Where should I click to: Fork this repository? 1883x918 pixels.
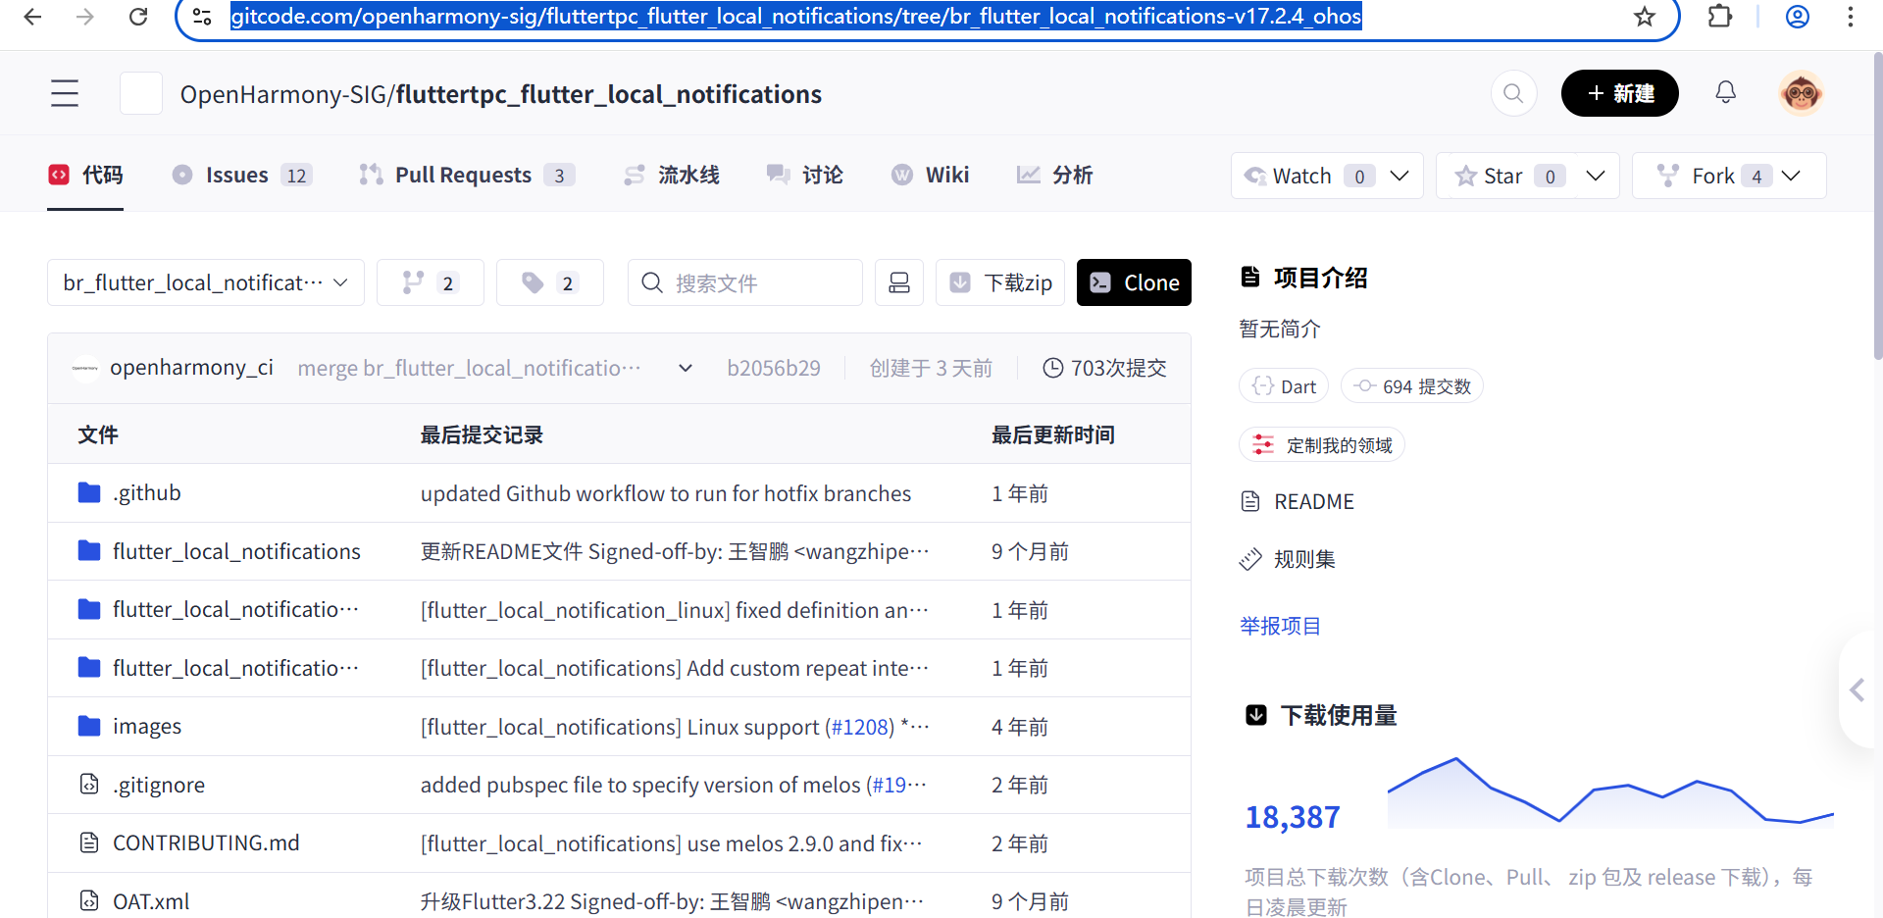tap(1696, 176)
